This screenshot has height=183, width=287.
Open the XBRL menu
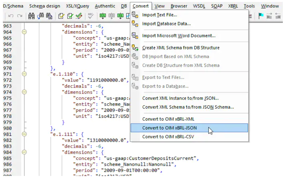pyautogui.click(x=233, y=6)
